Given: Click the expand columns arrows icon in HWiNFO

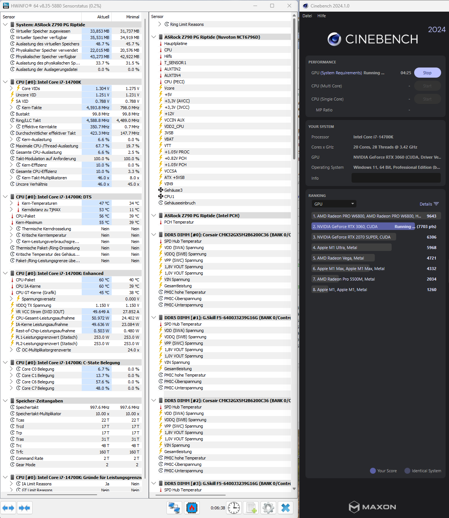Looking at the screenshot, I should pyautogui.click(x=8, y=508).
